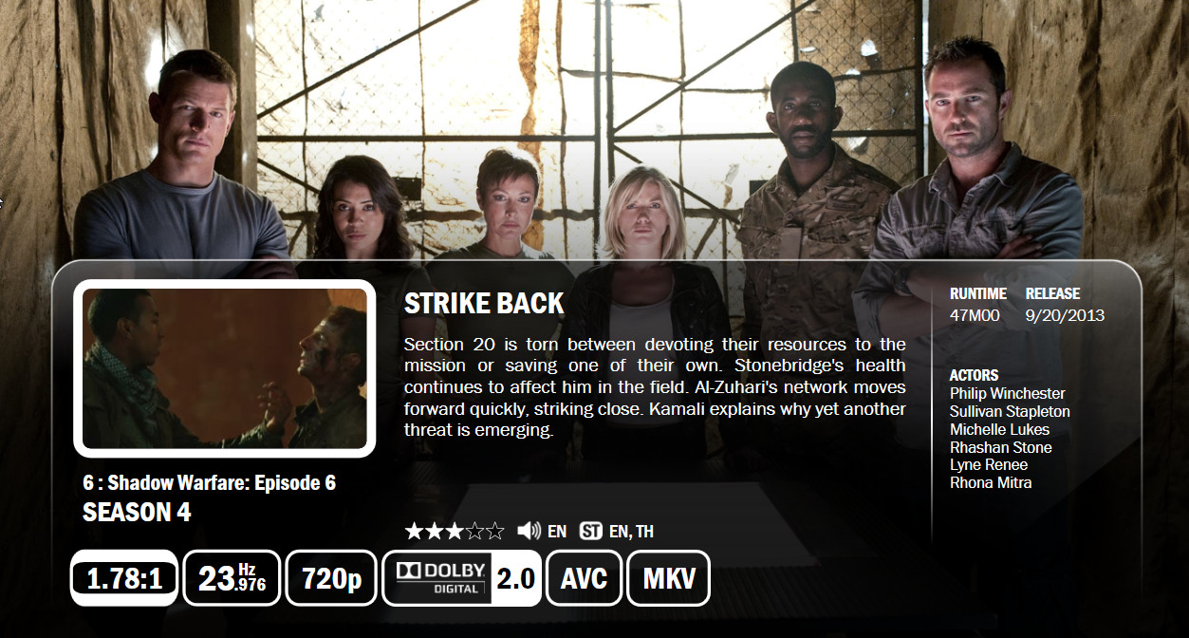Click the STRIKE BACK title
Viewport: 1189px width, 638px height.
484,304
